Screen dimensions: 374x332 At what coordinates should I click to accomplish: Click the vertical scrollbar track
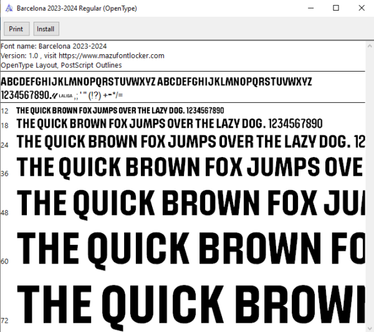tap(370, 187)
